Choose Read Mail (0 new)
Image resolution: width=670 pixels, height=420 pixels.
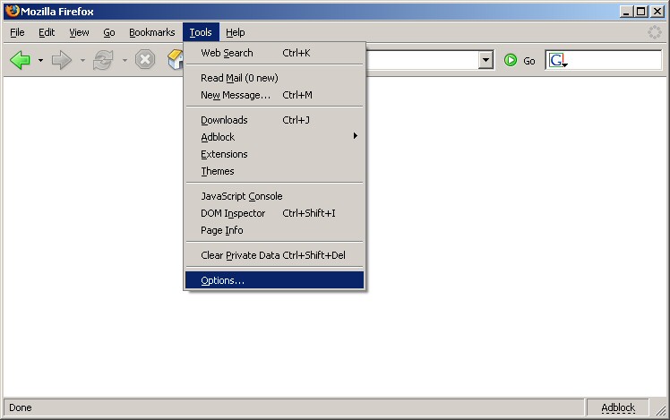[x=274, y=78]
